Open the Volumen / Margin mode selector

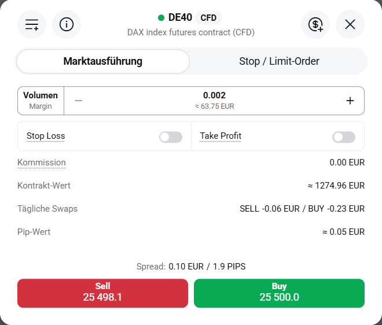tap(41, 101)
